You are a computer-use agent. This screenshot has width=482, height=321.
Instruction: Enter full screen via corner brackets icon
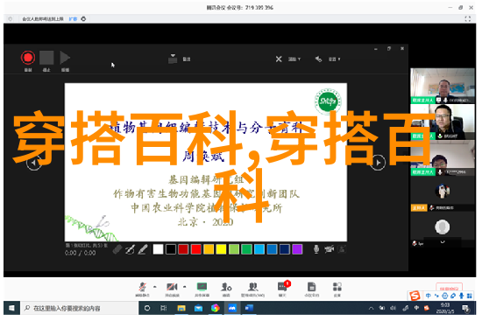(468, 18)
